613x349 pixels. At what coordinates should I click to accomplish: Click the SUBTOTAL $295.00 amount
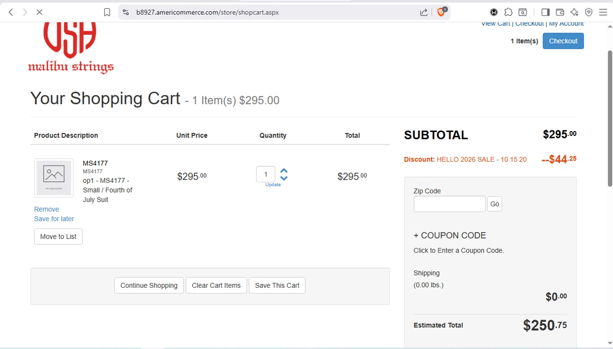[x=559, y=134]
